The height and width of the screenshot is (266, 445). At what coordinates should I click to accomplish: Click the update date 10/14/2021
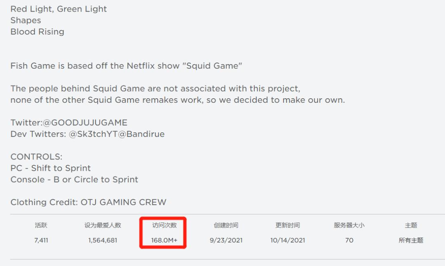[288, 240]
